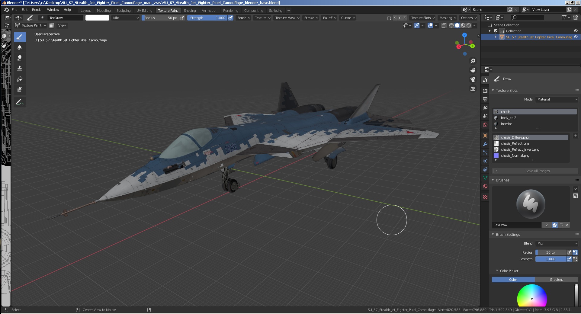This screenshot has width=581, height=314.
Task: Open Texture Mask popover
Action: 287,18
